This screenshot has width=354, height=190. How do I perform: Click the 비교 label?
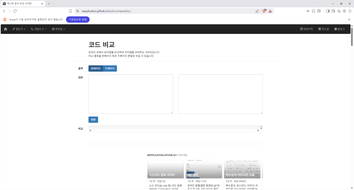coord(81,129)
